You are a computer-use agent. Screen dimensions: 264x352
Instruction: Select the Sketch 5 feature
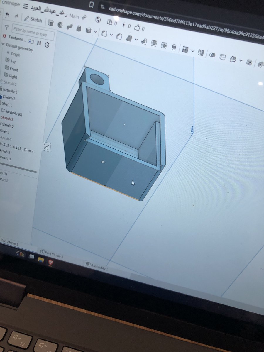coord(5,152)
